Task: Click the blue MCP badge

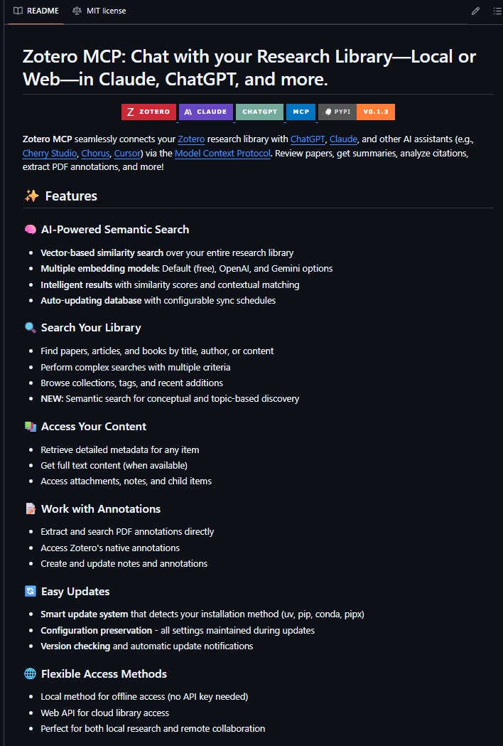Action: click(301, 112)
